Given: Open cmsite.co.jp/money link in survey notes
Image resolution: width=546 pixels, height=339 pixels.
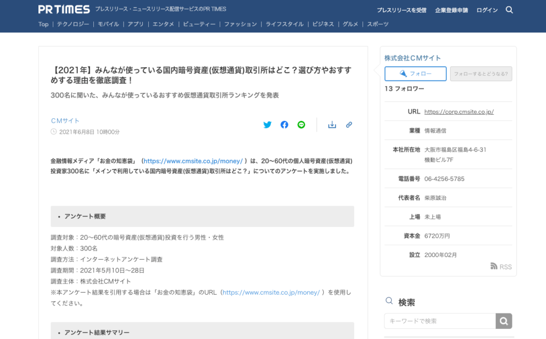Looking at the screenshot, I should click(271, 293).
